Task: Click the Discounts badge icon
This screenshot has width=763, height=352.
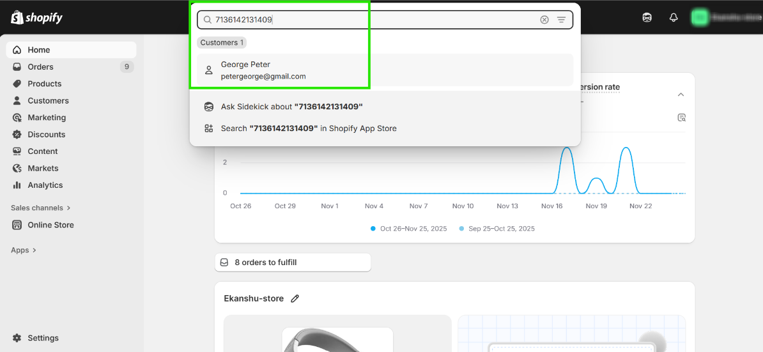Action: pos(17,134)
